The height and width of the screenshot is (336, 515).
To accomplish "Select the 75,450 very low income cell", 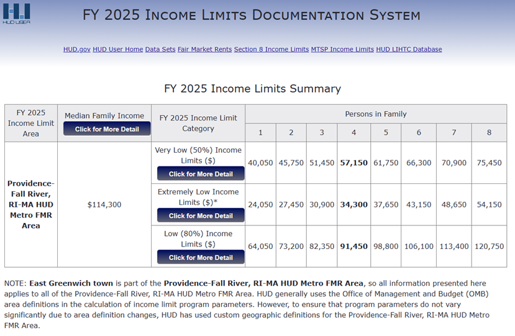I will [489, 163].
